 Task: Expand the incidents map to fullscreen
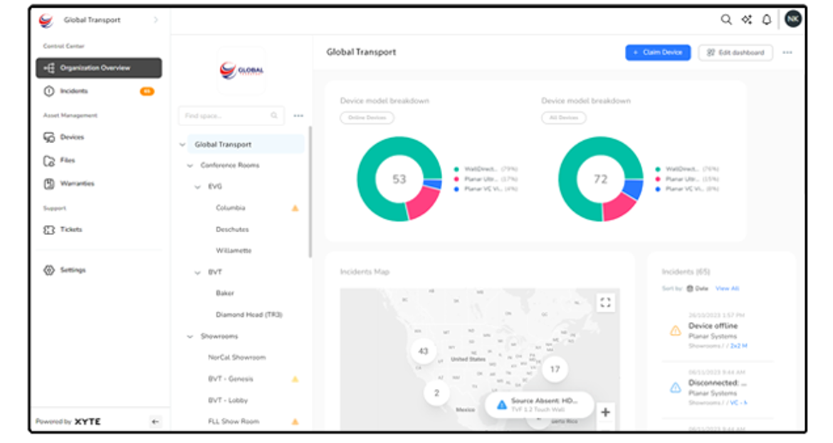[x=605, y=303]
